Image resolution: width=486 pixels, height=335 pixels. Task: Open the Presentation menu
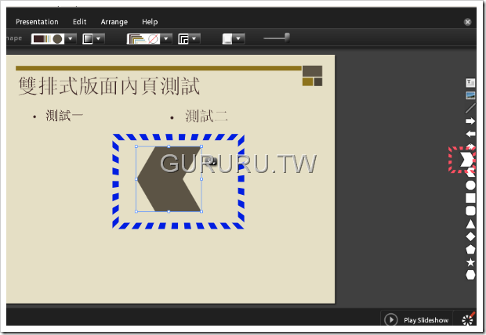click(37, 22)
